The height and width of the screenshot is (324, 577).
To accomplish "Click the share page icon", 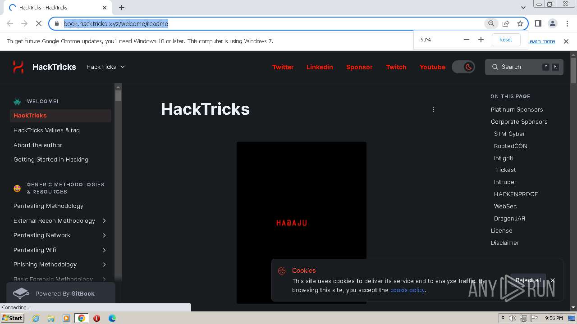I will pyautogui.click(x=506, y=23).
